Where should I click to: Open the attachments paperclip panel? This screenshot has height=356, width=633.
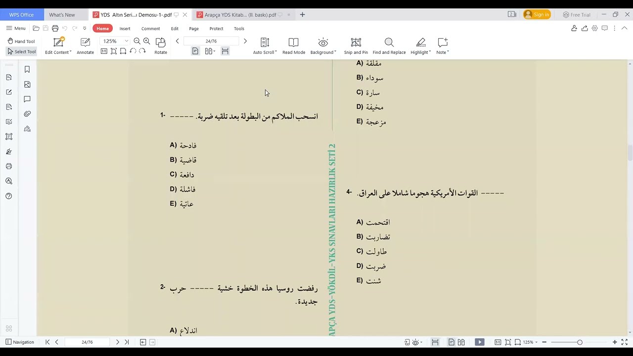(27, 114)
